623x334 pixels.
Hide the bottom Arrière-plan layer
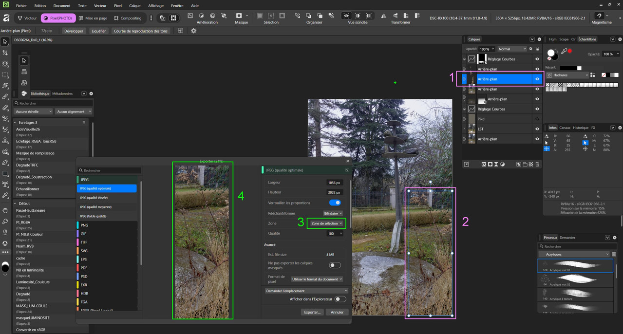[537, 139]
